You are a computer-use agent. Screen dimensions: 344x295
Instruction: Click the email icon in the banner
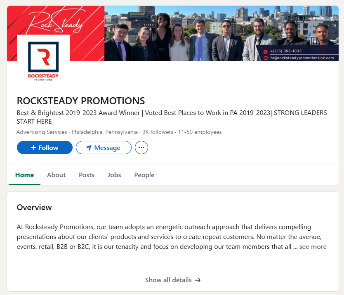click(x=266, y=58)
